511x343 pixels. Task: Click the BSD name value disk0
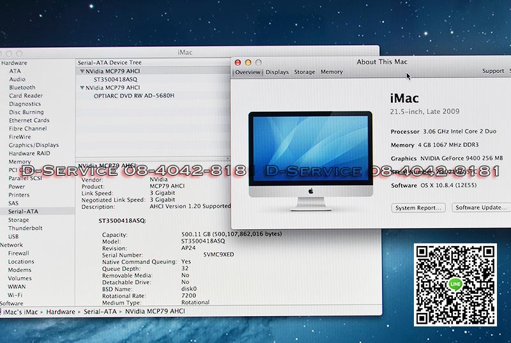[189, 289]
